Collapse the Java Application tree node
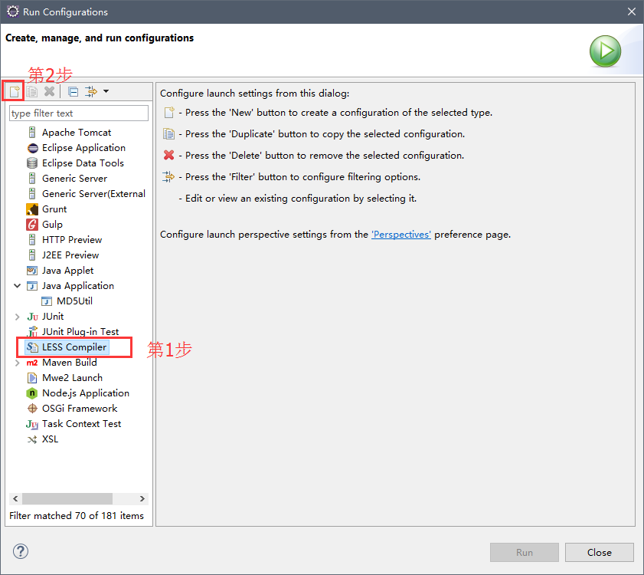This screenshot has width=644, height=575. (18, 285)
